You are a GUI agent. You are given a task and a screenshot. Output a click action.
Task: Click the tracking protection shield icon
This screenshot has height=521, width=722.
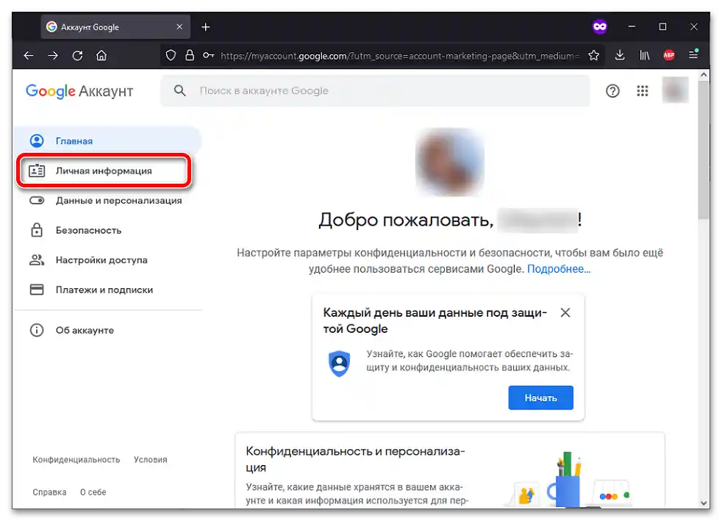171,56
